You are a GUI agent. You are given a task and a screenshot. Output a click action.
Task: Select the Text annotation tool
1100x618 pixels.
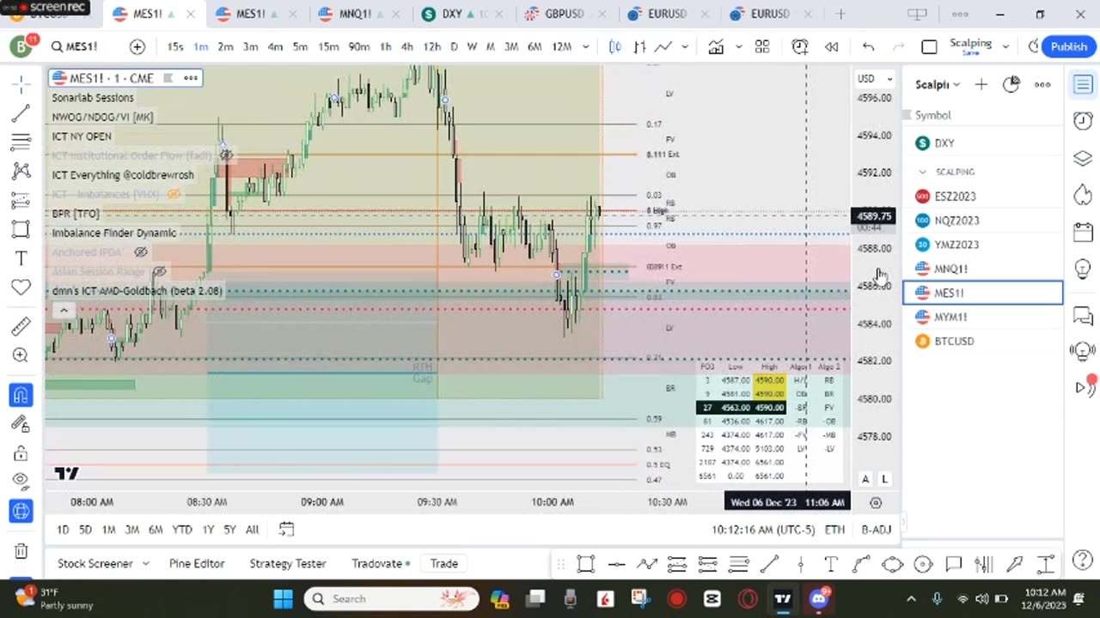pyautogui.click(x=21, y=258)
